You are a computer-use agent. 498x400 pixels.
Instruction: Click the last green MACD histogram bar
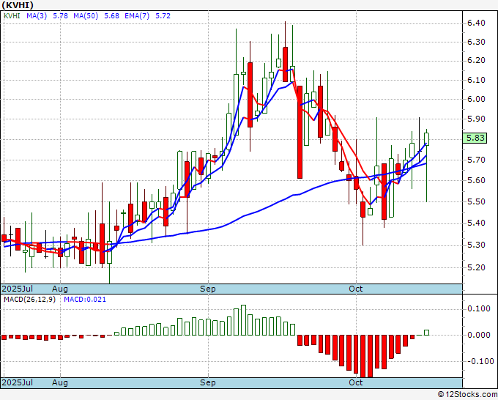point(426,333)
